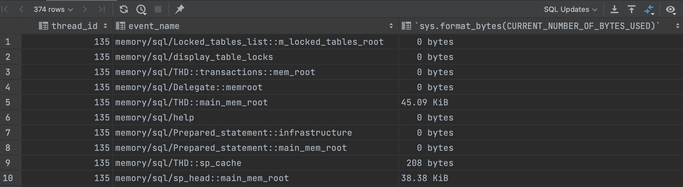Go to first page of results

click(x=5, y=10)
